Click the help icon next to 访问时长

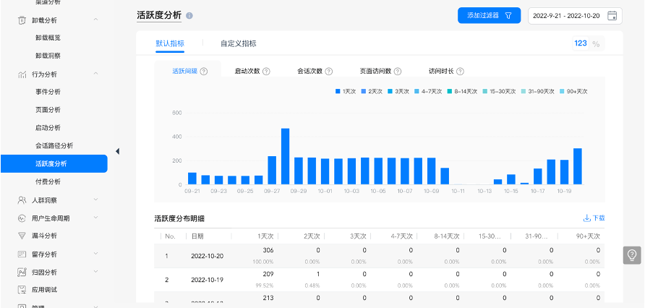click(x=460, y=72)
